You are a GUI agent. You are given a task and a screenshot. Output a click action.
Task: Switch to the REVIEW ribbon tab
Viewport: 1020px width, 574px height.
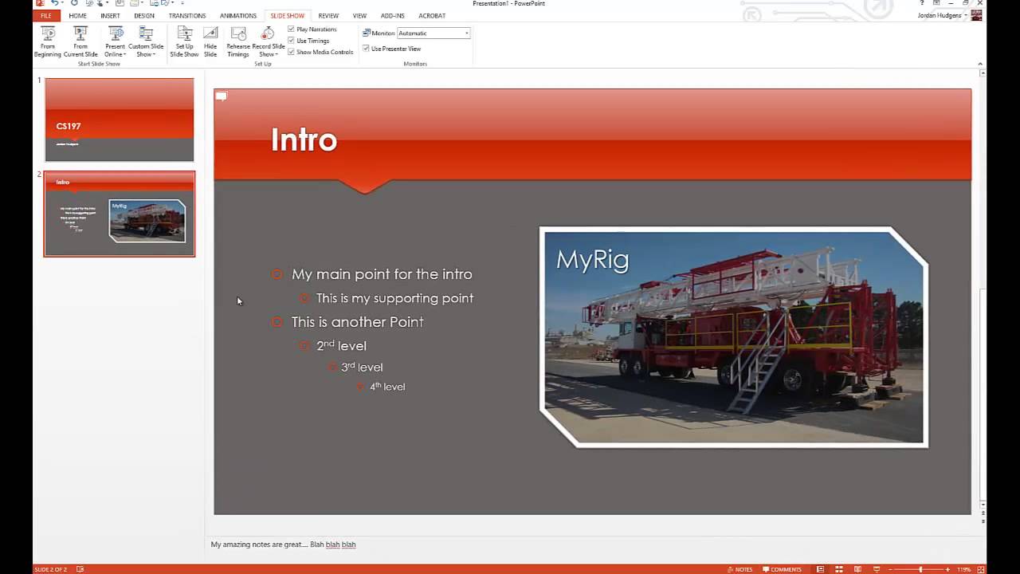click(328, 16)
